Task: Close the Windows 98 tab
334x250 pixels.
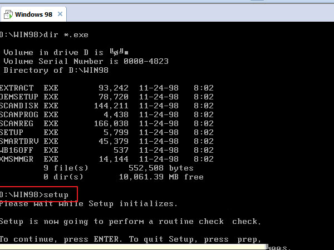Action: 60,14
